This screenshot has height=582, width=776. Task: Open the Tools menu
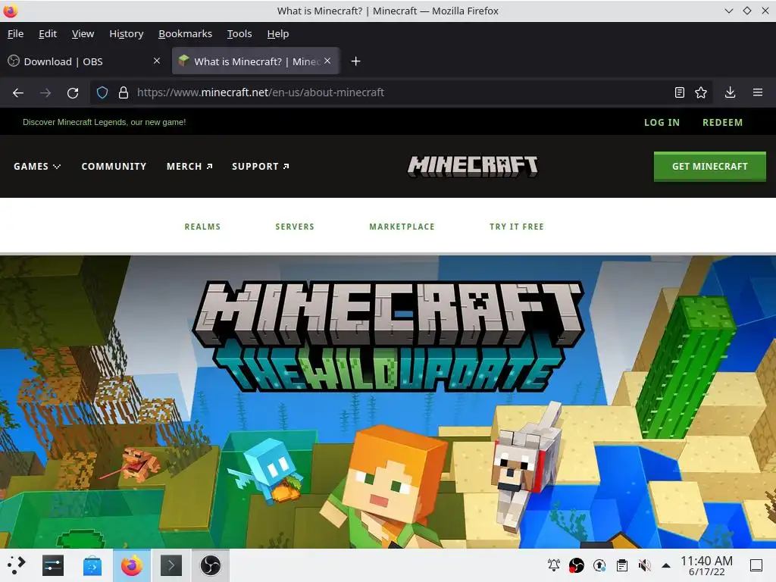point(239,33)
